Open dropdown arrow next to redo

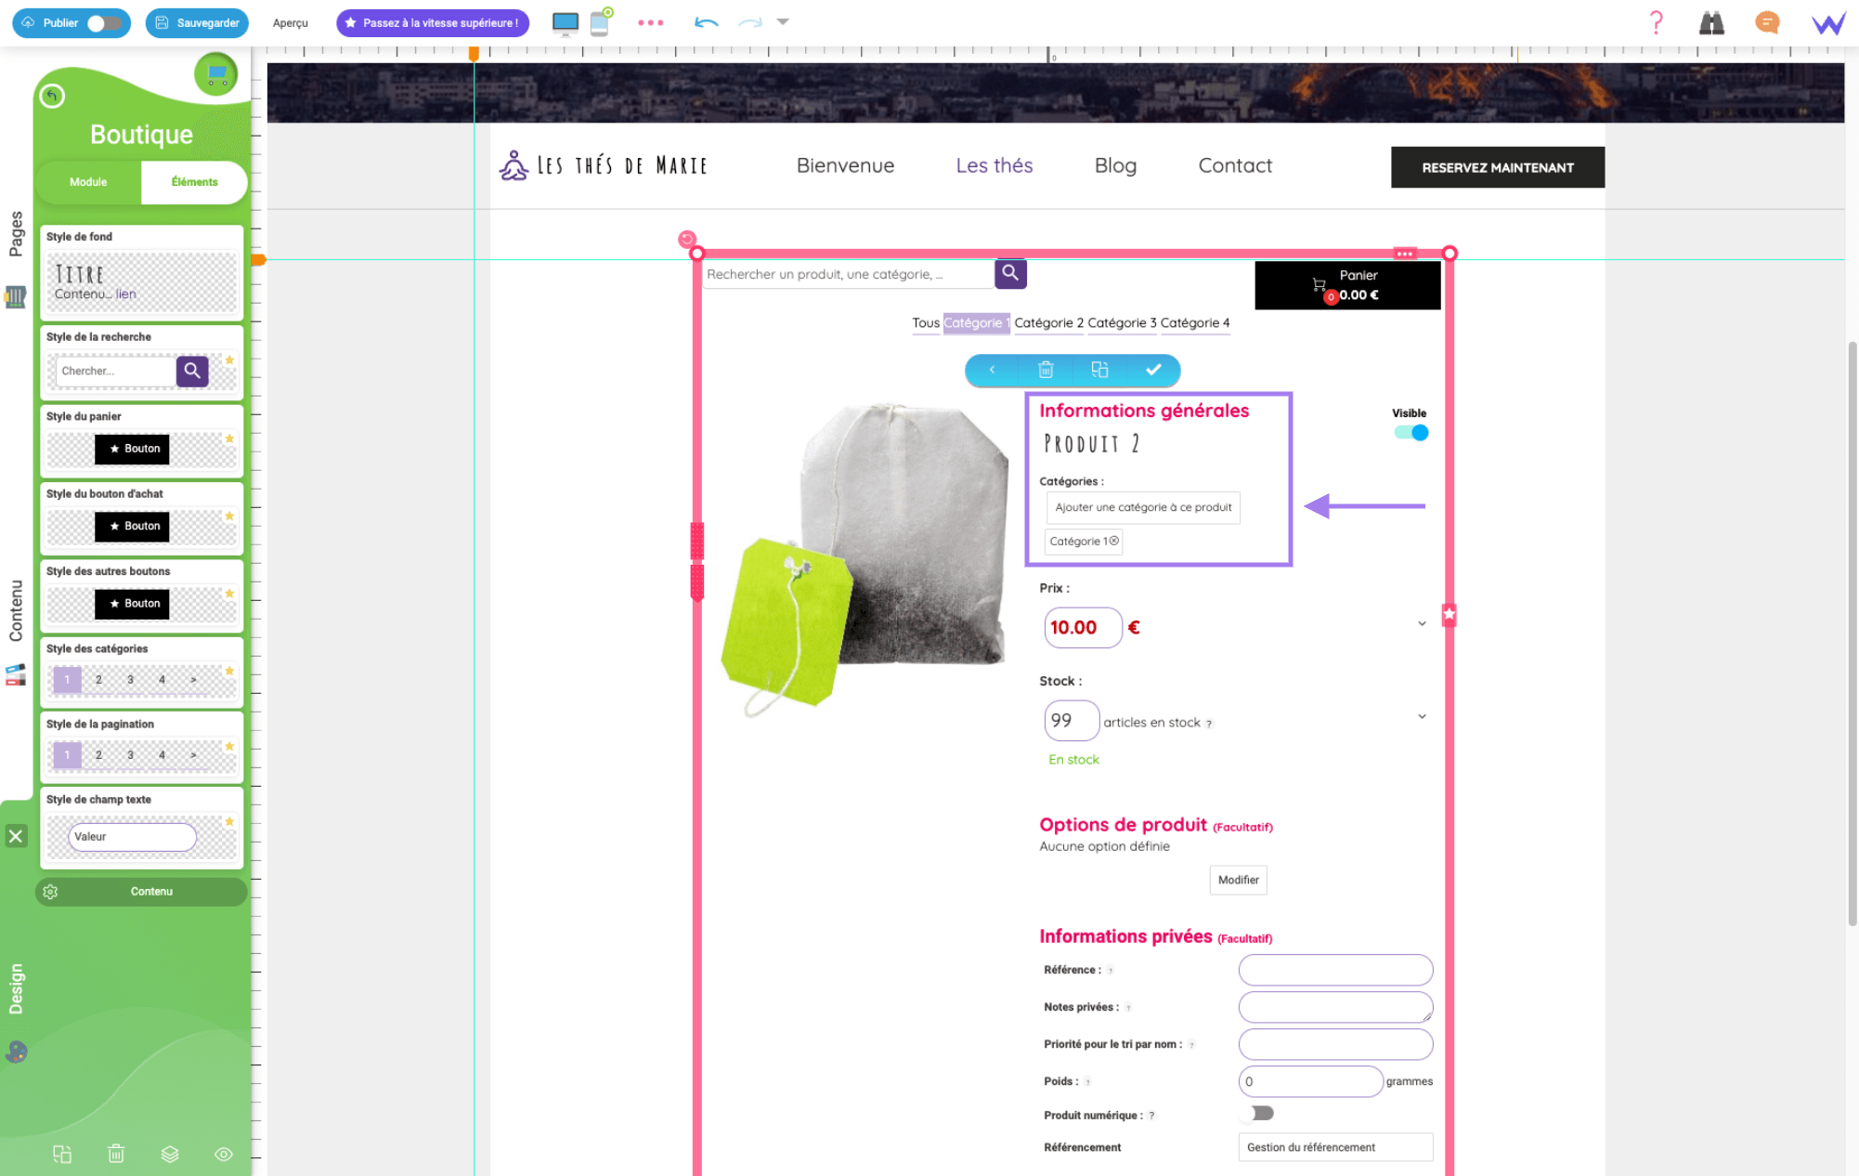pos(783,22)
